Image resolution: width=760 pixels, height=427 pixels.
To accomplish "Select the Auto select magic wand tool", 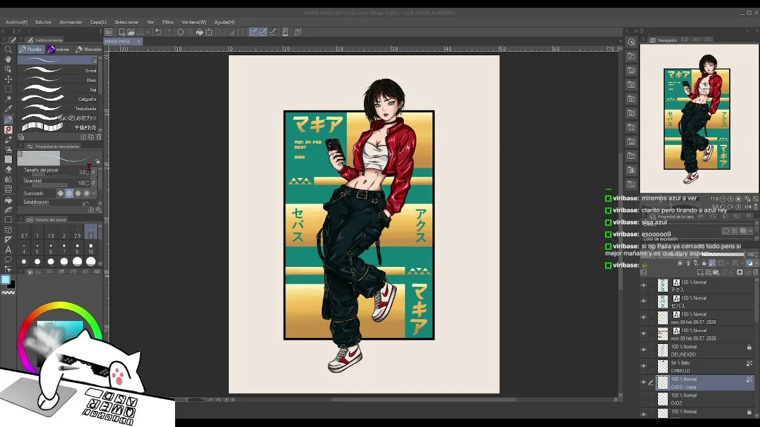I will 8,99.
